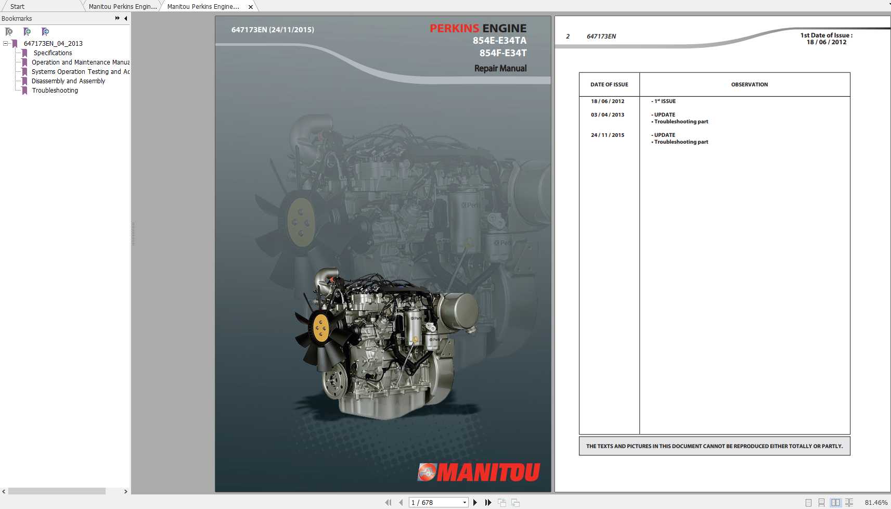Click the panel splitter grip handle

(x=133, y=234)
